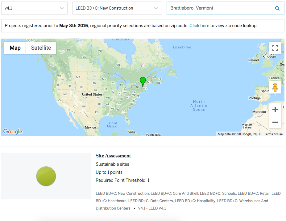Zoom out on the map
The width and height of the screenshot is (286, 221).
(x=275, y=122)
